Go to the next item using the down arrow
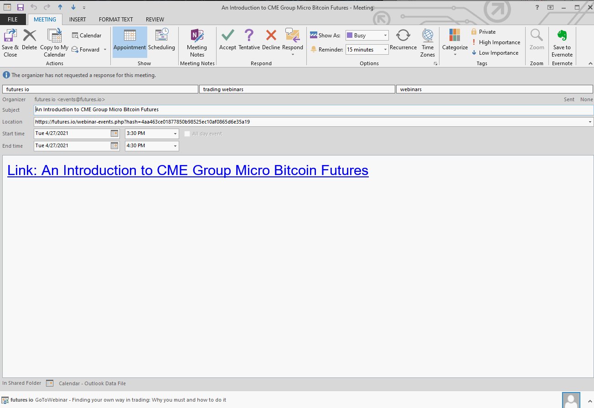Screen dimensions: 594x408 (x=73, y=7)
